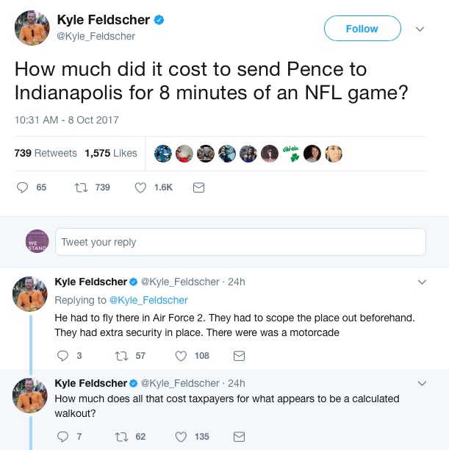Image resolution: width=449 pixels, height=450 pixels.
Task: Send main tweet via direct message
Action: [198, 187]
